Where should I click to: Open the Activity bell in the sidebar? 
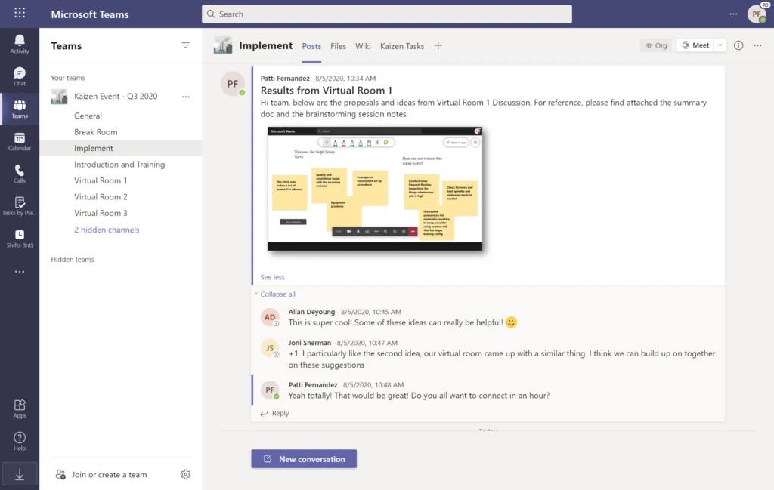coord(19,42)
